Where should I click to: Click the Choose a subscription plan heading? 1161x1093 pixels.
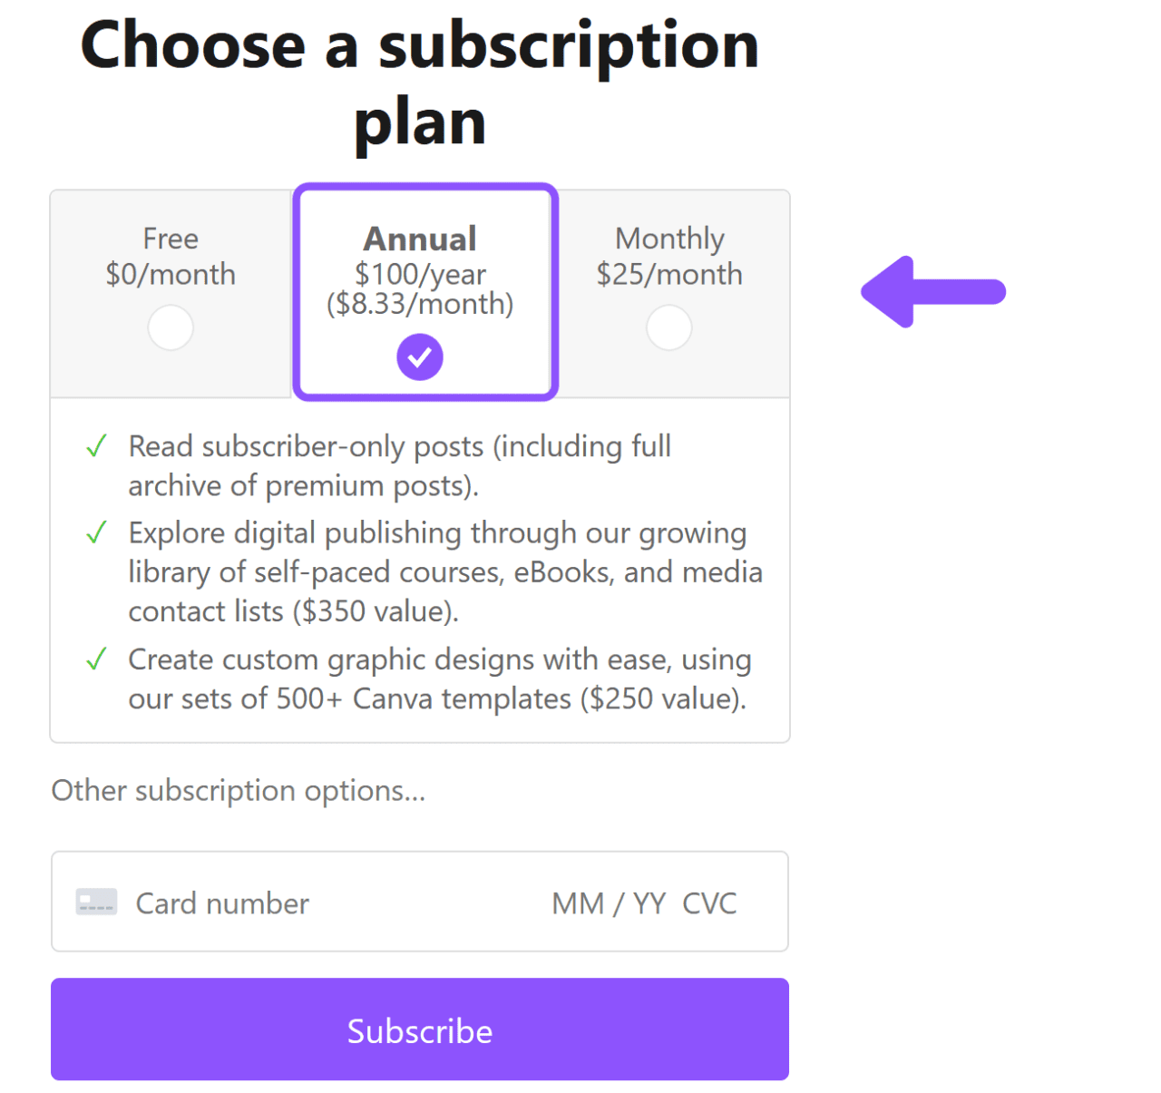(x=420, y=82)
